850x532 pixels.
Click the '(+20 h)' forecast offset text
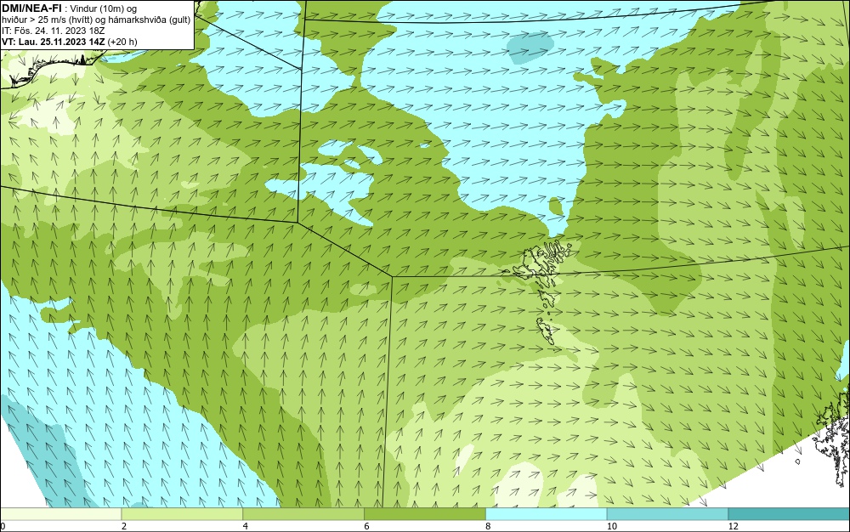pyautogui.click(x=122, y=42)
